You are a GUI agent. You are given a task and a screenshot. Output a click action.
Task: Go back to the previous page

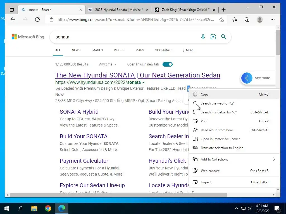13,20
